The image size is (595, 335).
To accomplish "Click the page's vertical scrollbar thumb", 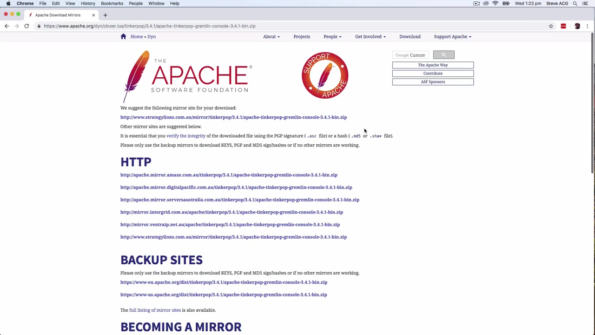I will click(593, 103).
